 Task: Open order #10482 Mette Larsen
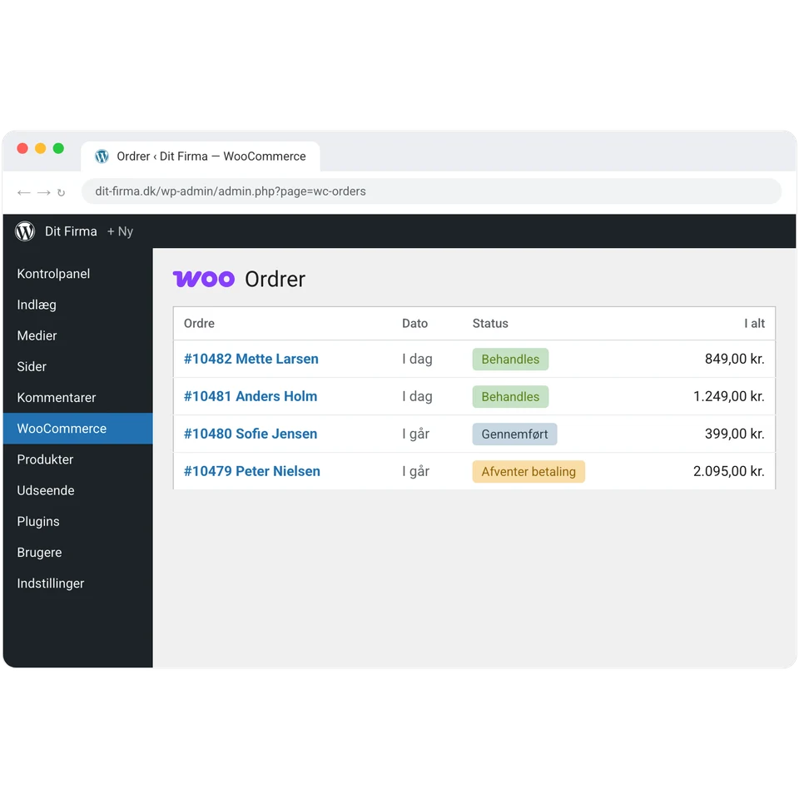(x=251, y=359)
